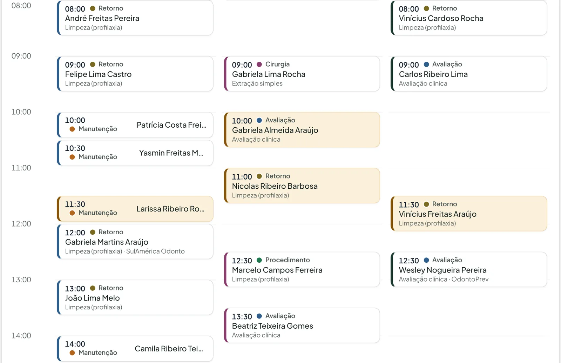The image size is (561, 363).
Task: Open Vinícius Freitas Araújo 11:30 appointment
Action: pos(469,214)
